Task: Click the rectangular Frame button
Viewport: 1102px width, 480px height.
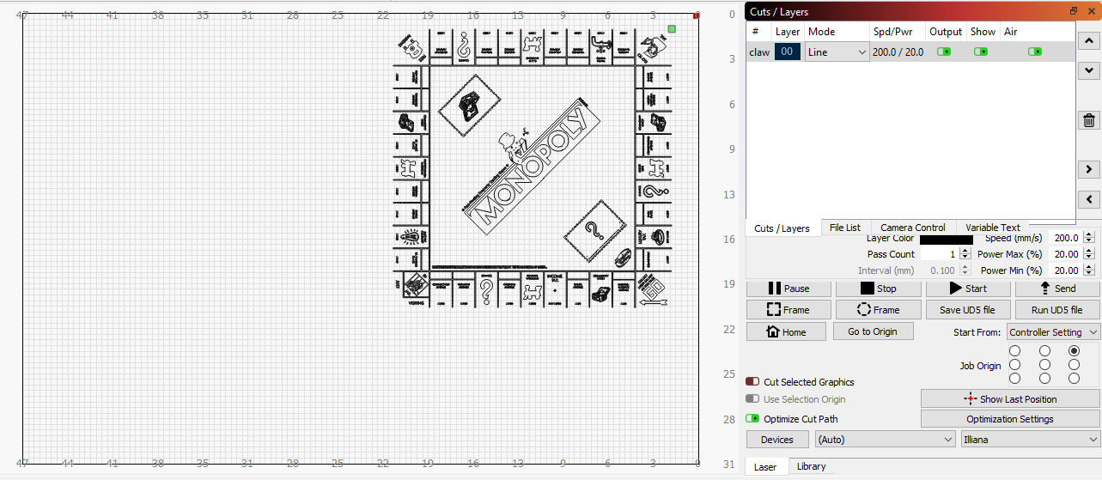Action: click(x=788, y=310)
